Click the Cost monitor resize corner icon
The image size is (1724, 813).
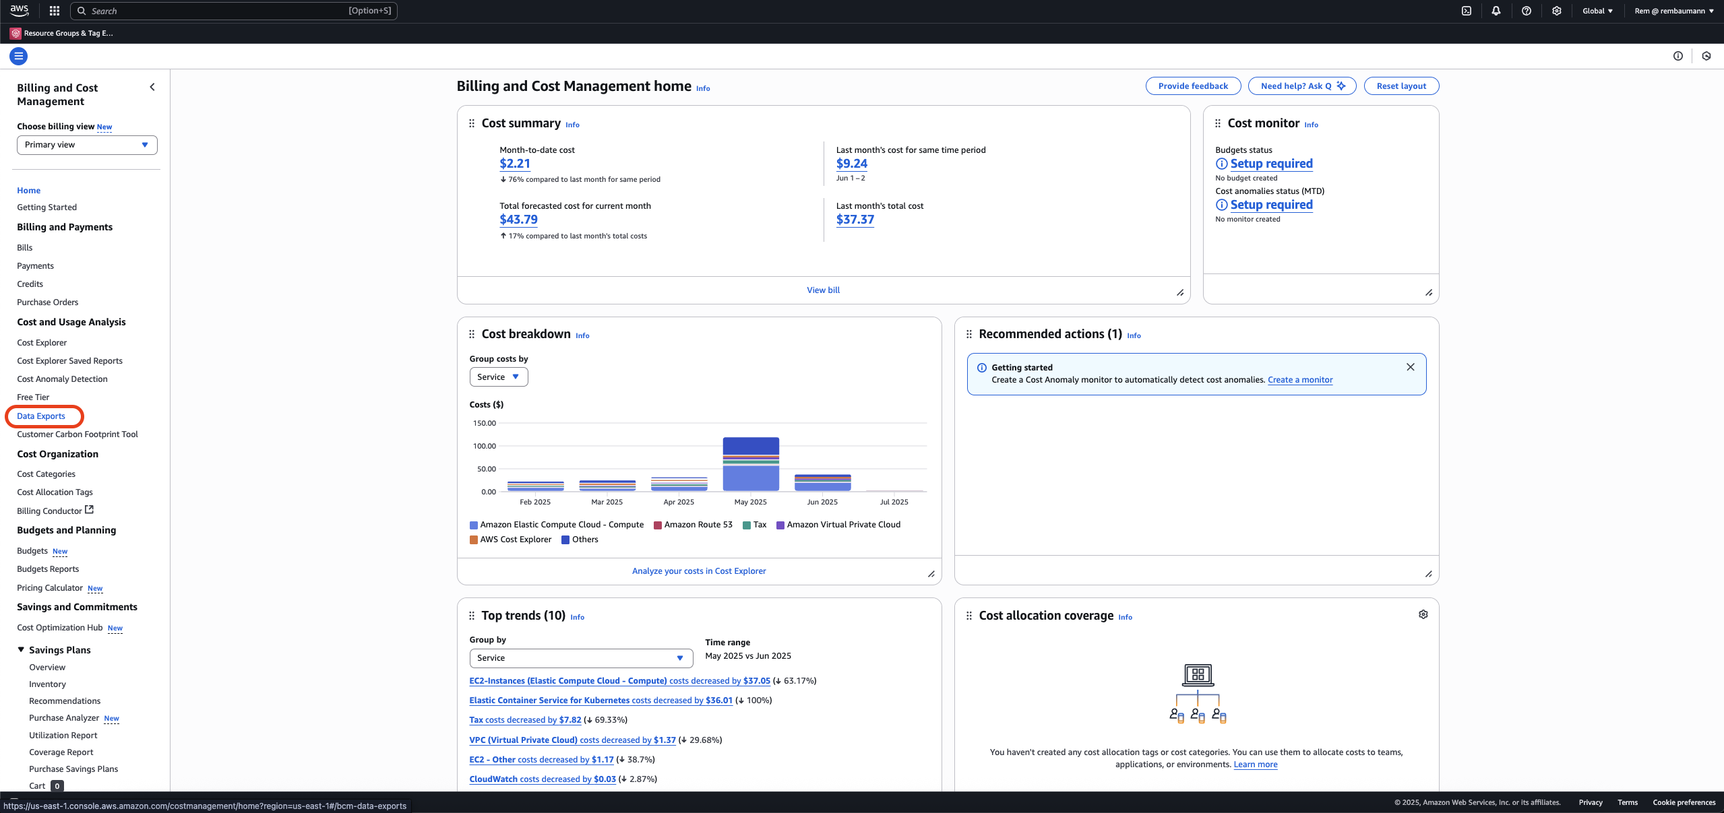click(1429, 292)
